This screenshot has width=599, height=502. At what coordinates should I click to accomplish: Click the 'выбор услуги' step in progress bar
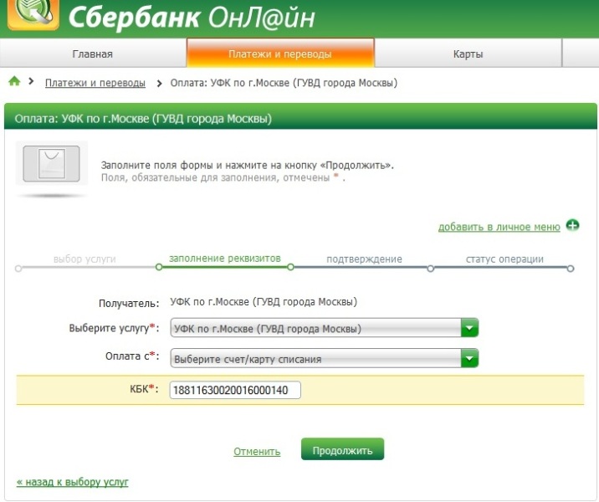coord(84,259)
